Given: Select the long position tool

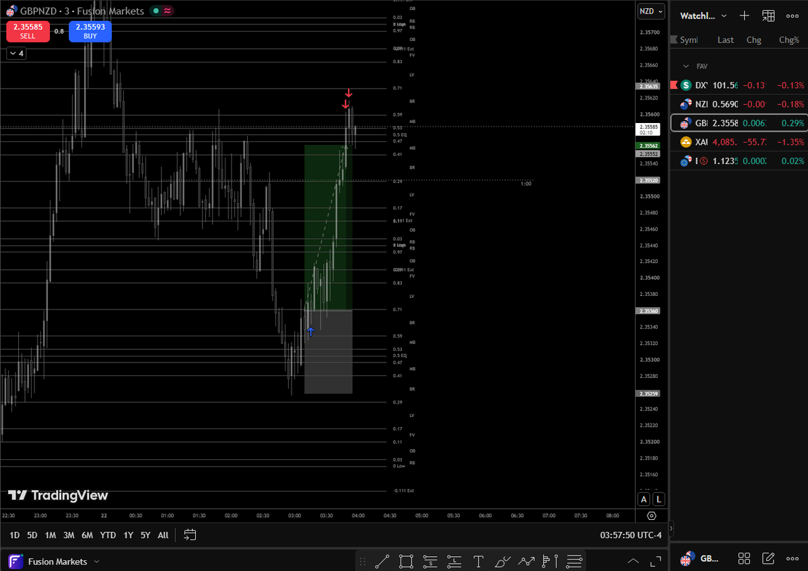Looking at the screenshot, I should 454,561.
